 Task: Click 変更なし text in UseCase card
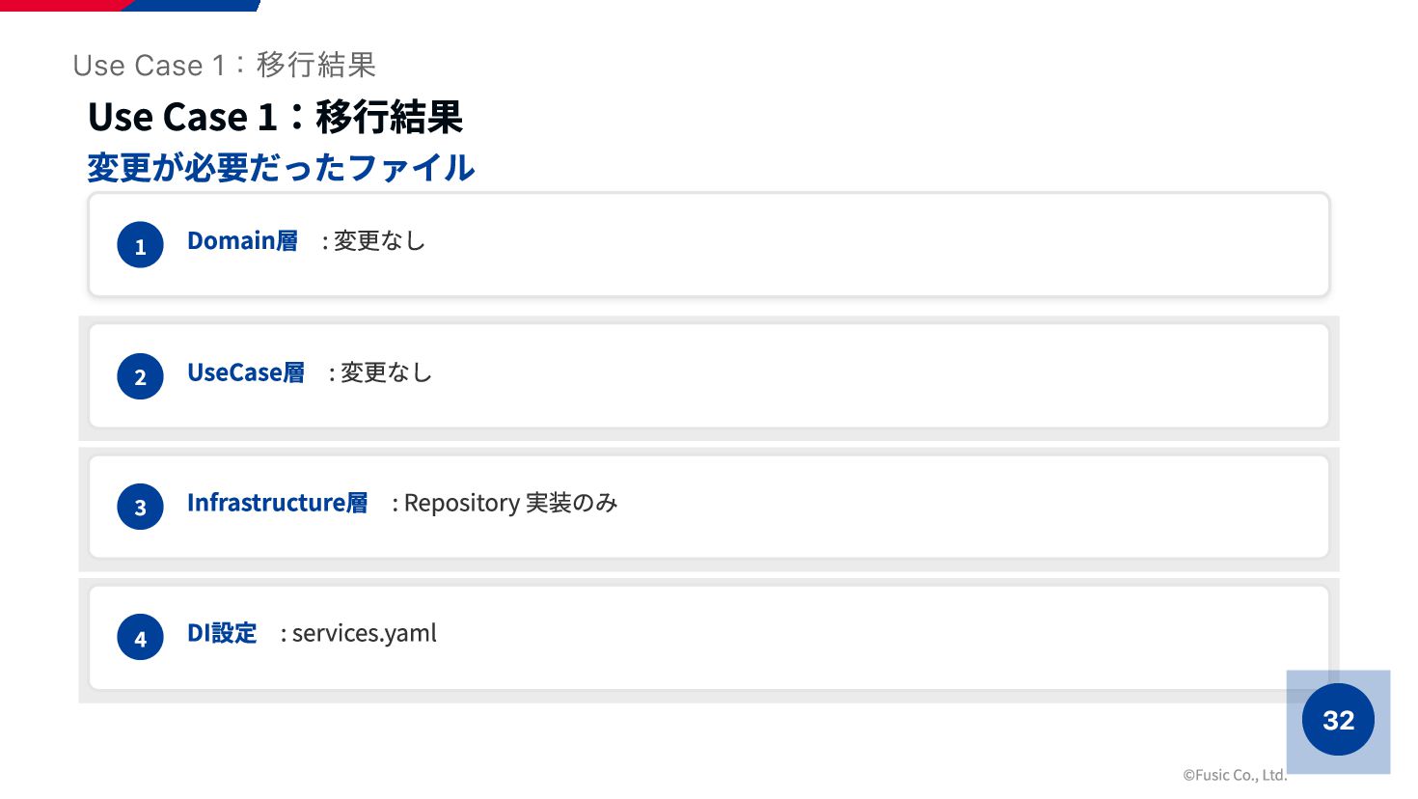pyautogui.click(x=386, y=372)
